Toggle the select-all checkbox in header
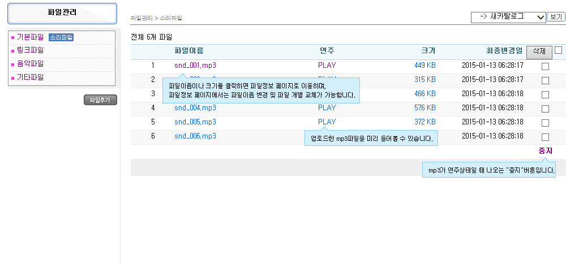 click(x=558, y=50)
